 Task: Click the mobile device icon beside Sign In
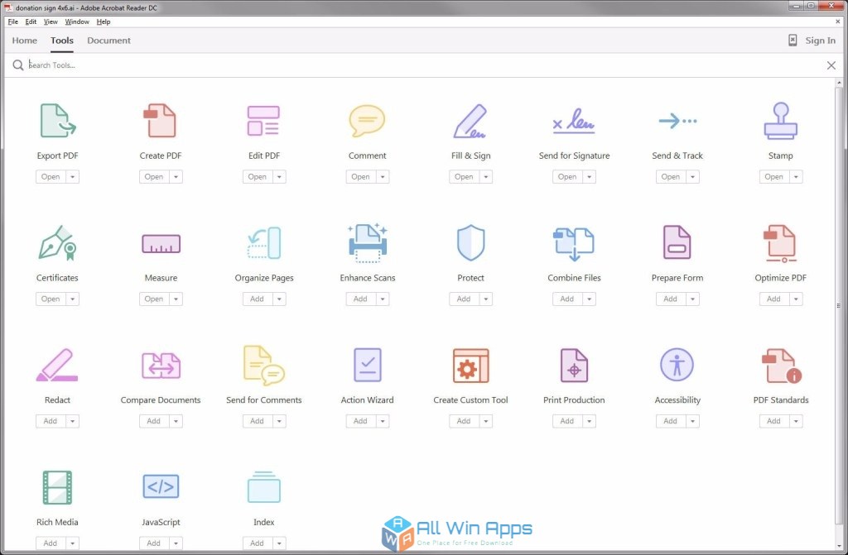click(793, 41)
